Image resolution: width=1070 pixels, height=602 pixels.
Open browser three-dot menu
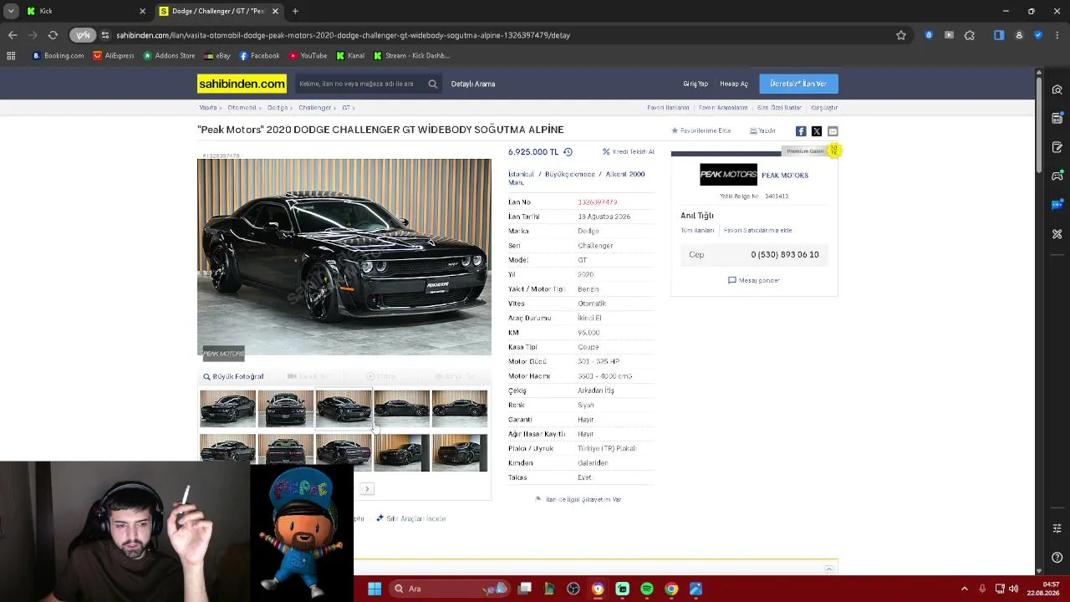point(1057,35)
